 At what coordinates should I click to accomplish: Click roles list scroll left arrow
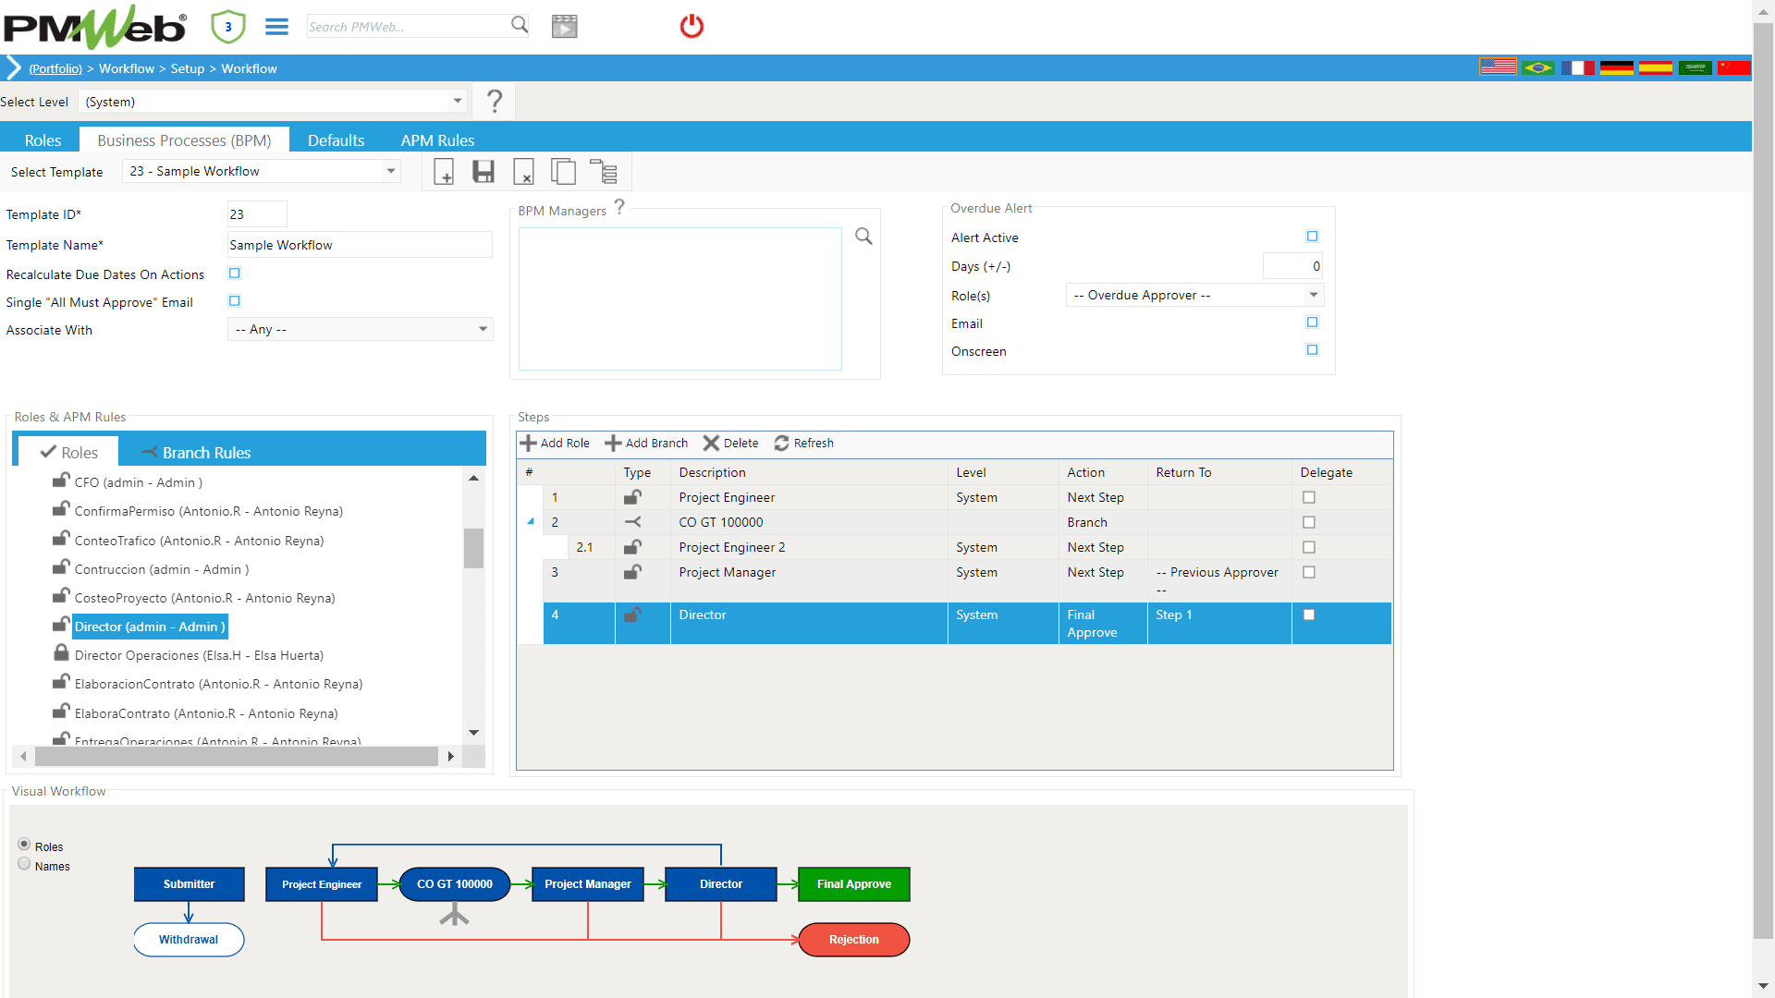pyautogui.click(x=23, y=757)
